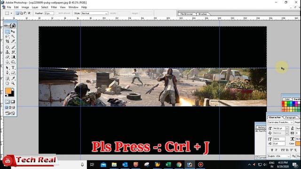Select the Type tool

click(x=13, y=68)
